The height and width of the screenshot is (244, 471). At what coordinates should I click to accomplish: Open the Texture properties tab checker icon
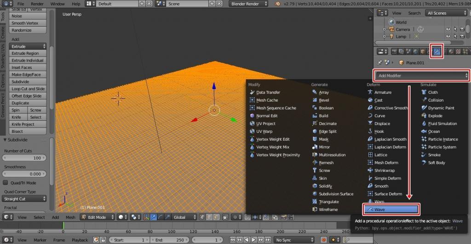coord(458,51)
